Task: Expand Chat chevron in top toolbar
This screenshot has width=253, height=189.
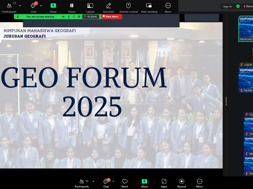Action: pos(41,6)
